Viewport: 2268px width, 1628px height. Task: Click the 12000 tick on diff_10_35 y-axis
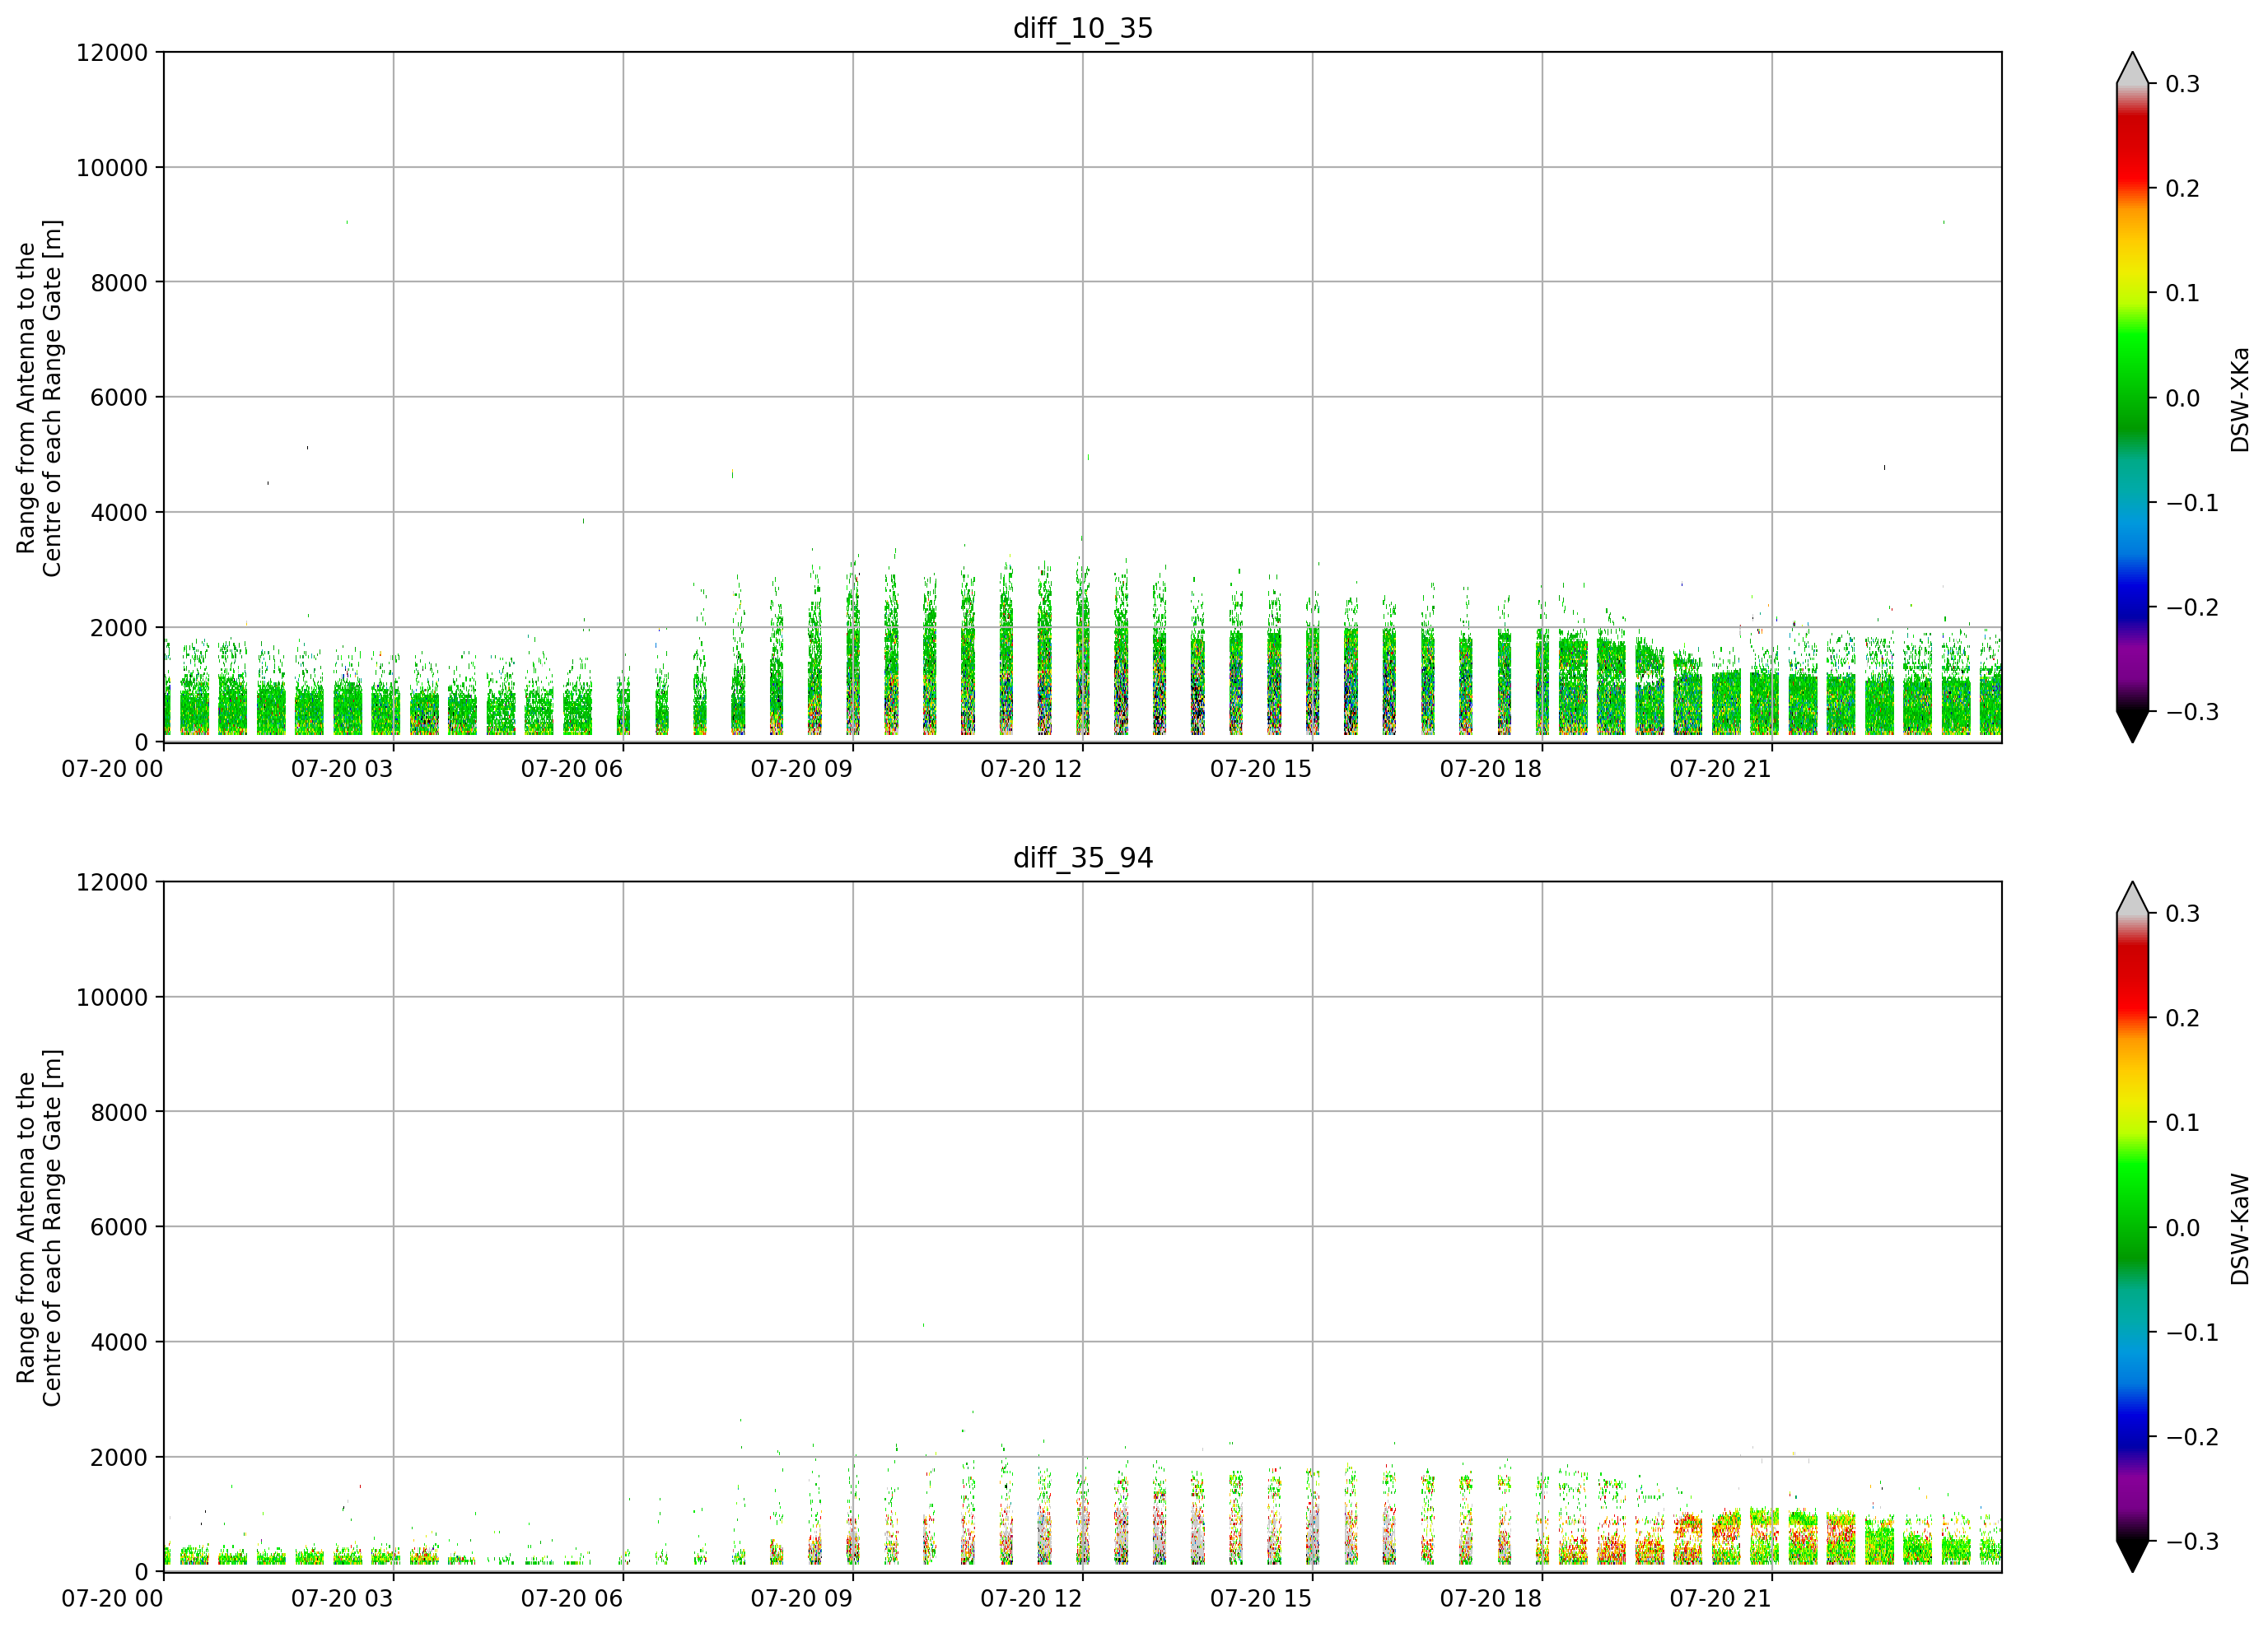click(x=112, y=53)
